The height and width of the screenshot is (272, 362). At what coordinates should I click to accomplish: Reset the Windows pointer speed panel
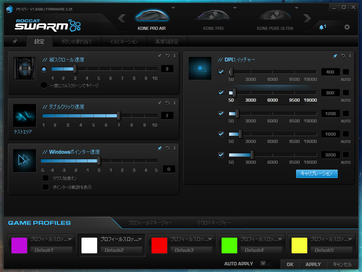pyautogui.click(x=167, y=148)
